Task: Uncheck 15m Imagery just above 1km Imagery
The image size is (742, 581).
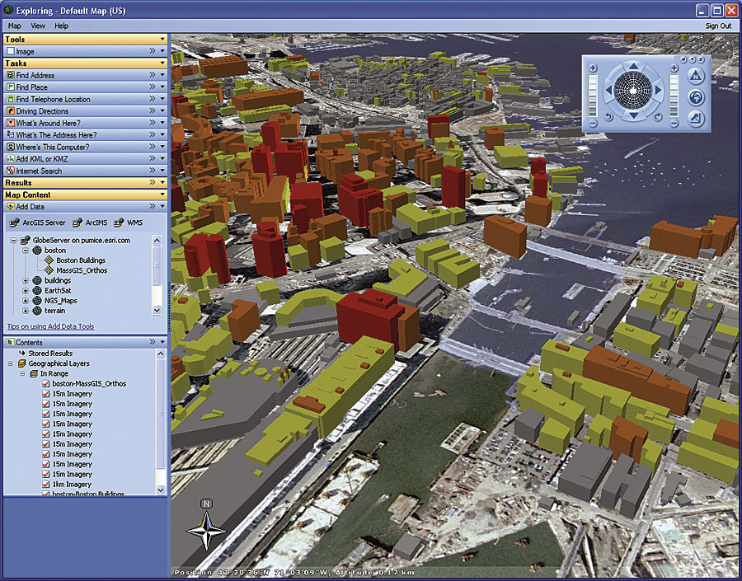Action: pyautogui.click(x=46, y=475)
